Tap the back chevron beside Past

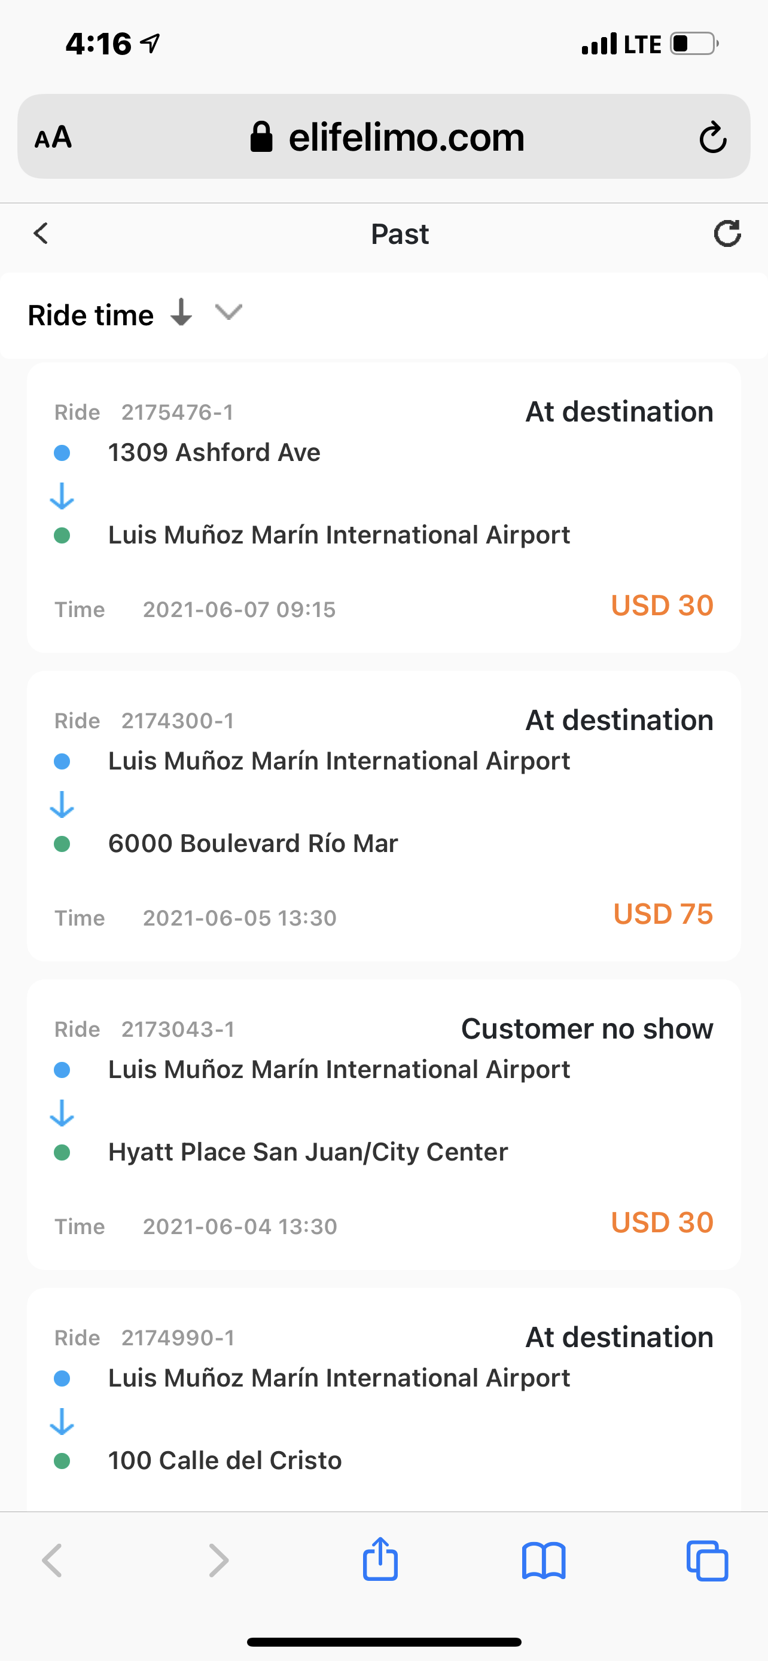[x=41, y=233]
